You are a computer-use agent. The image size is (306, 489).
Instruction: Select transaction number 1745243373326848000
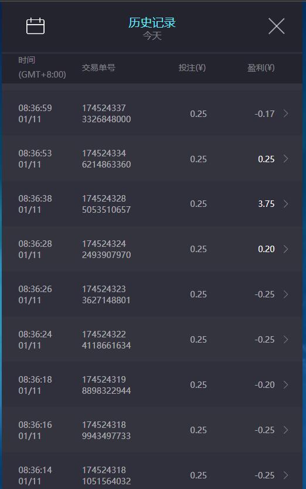pos(106,113)
